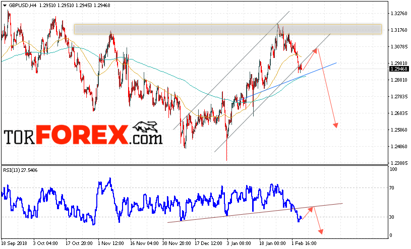
Task: Click the 1.32760 price scale label
Action: point(399,14)
